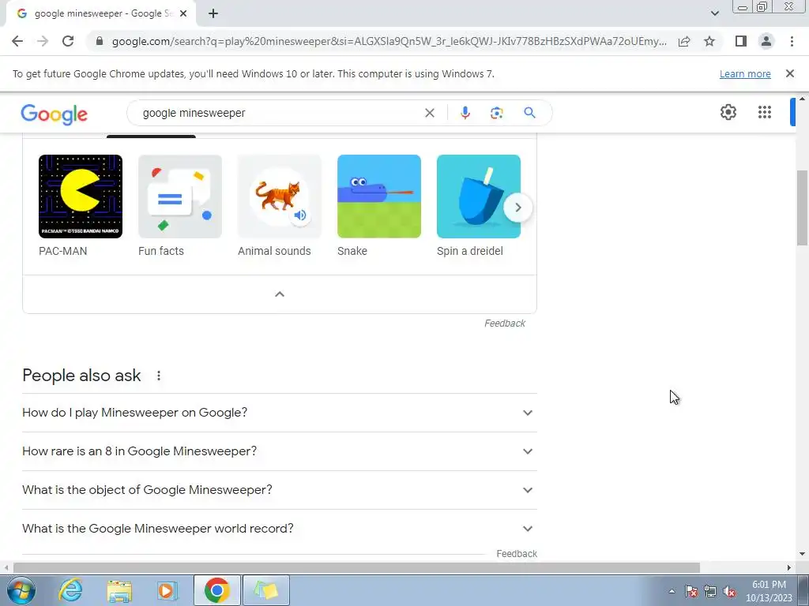Viewport: 809px width, 606px height.
Task: Open Windows Media Player taskbar icon
Action: 167,590
